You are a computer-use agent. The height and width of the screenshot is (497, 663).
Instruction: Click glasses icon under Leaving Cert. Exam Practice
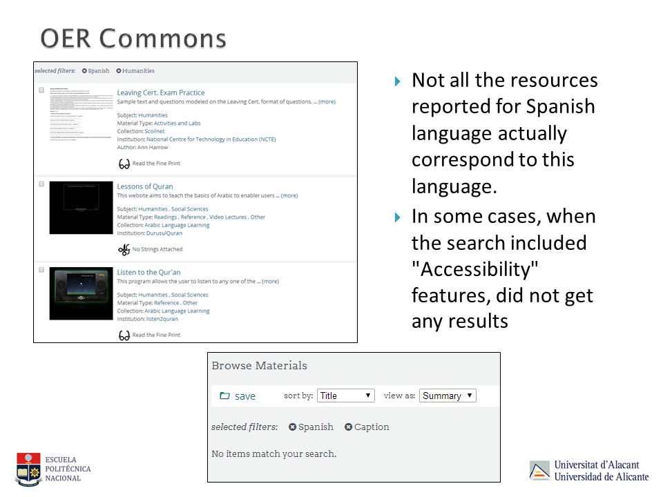click(124, 164)
